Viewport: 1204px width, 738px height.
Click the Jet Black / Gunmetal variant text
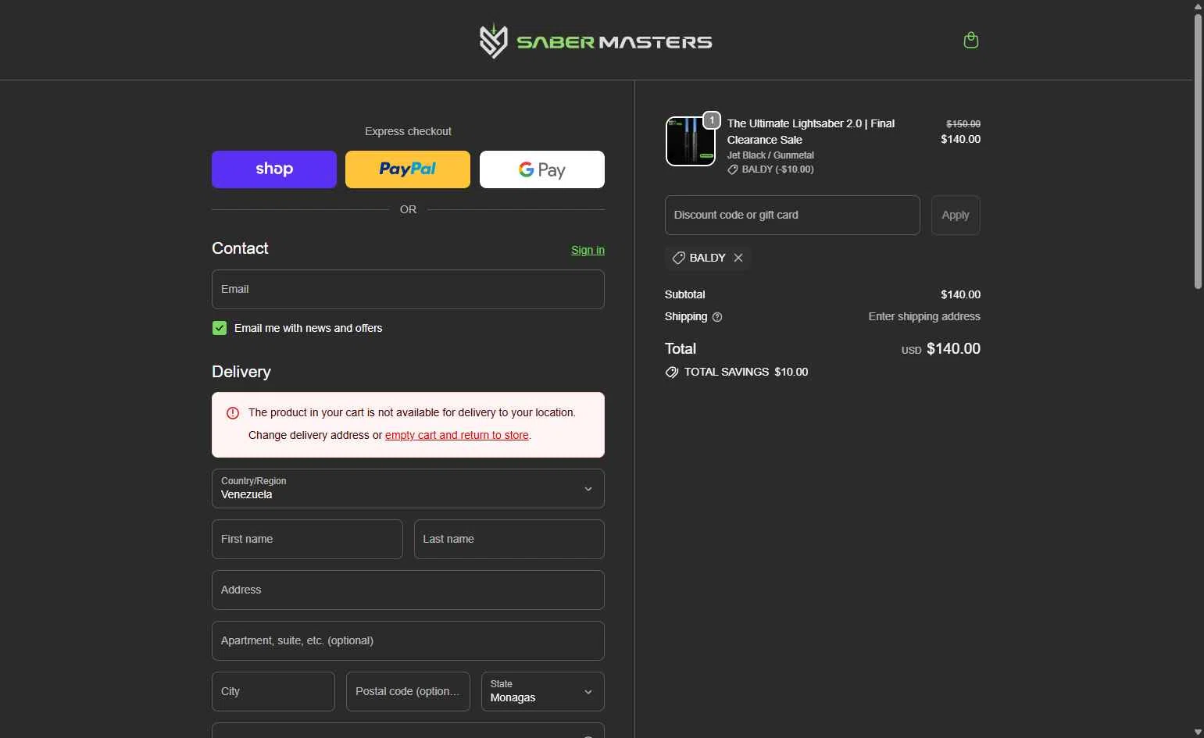click(x=770, y=155)
